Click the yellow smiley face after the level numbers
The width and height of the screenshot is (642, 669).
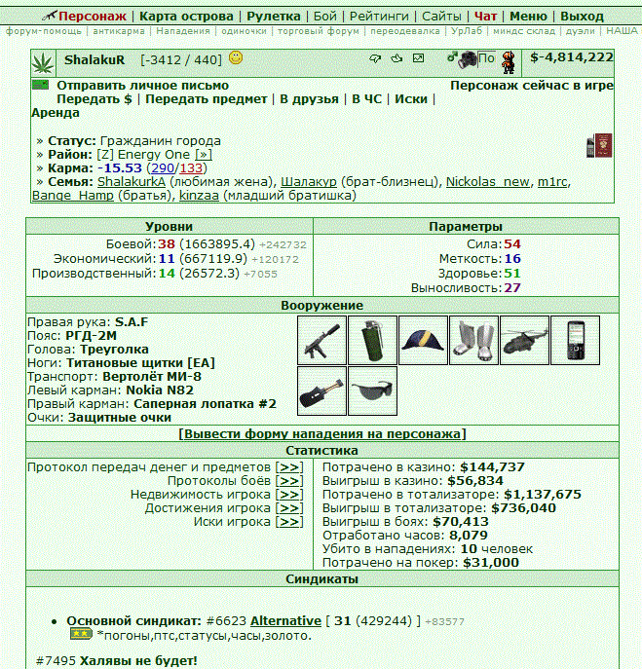236,57
